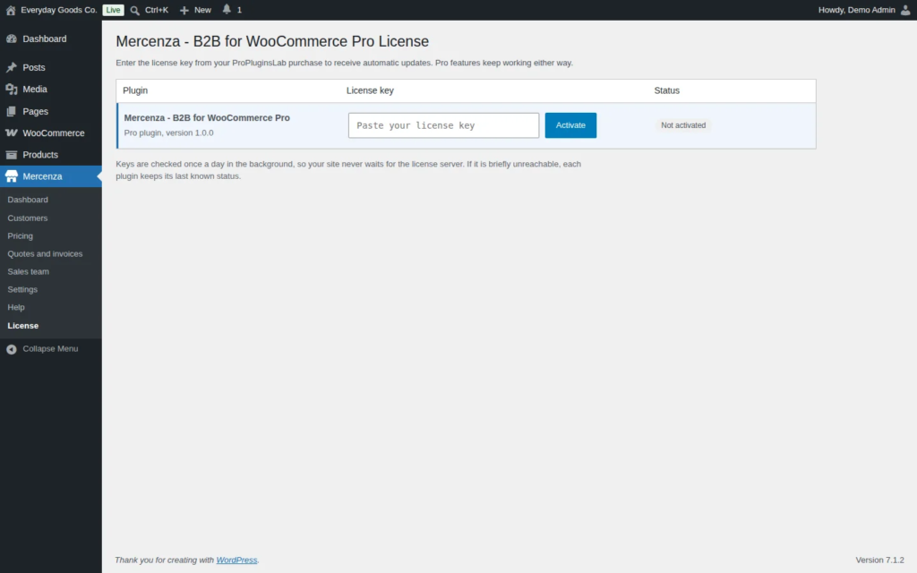Click the Not activated status badge
This screenshot has width=917, height=573.
point(683,125)
